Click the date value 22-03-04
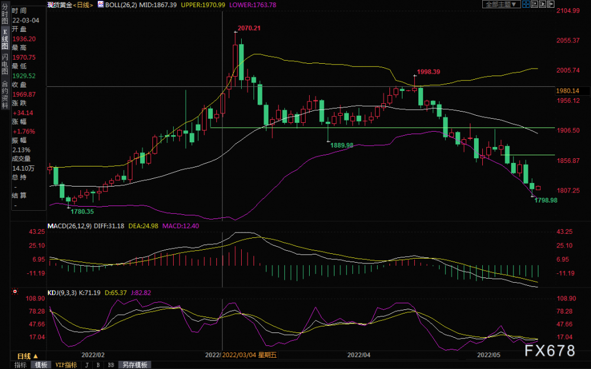 [x=25, y=20]
